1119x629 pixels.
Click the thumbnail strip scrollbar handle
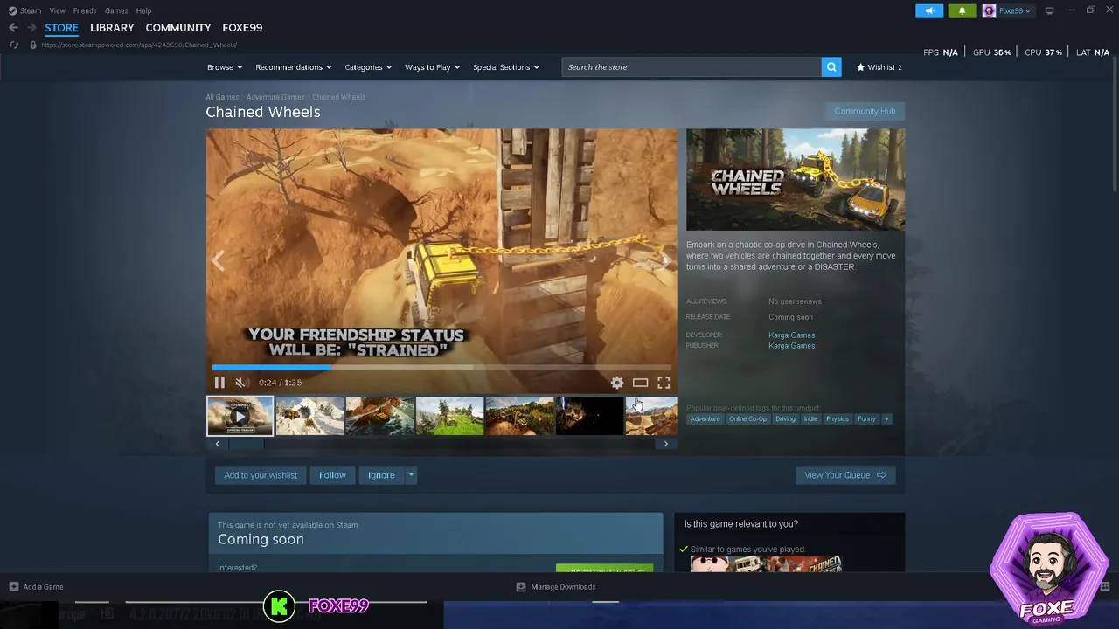pos(246,444)
